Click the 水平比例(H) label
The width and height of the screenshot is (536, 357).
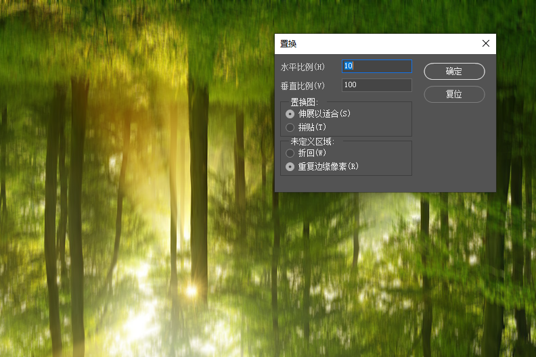(303, 67)
